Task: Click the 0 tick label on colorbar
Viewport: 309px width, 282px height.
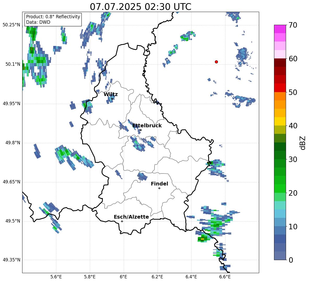Action: click(x=291, y=260)
